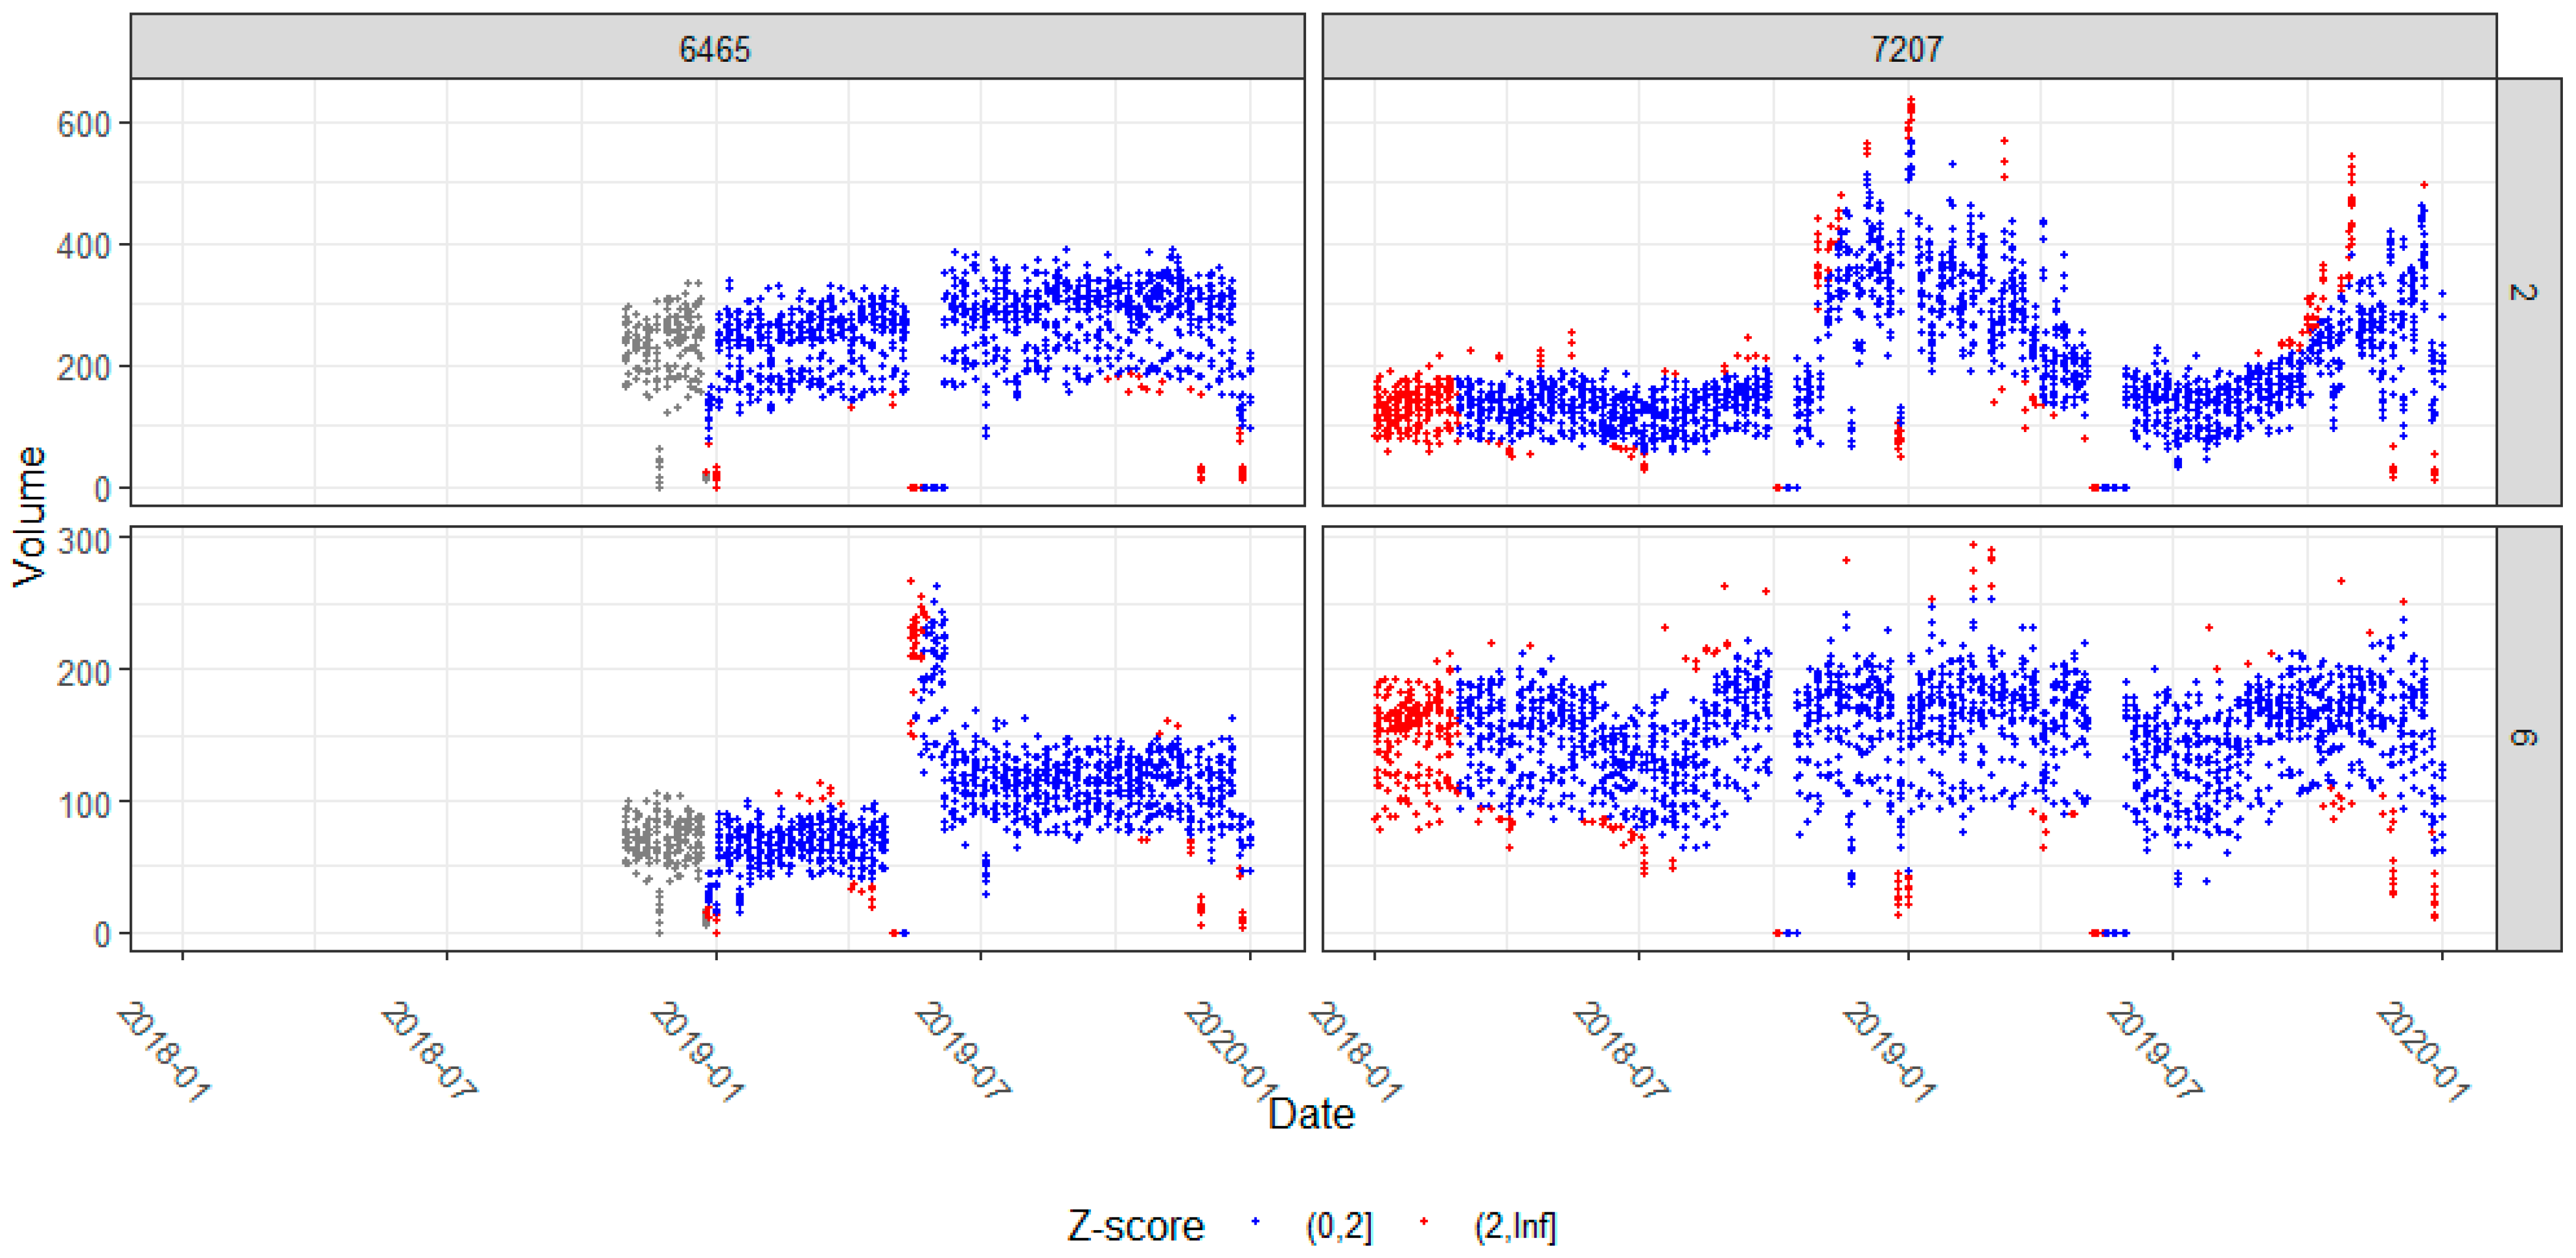Click 2019-01 label under the 6465 panel
The image size is (2576, 1258).
tap(697, 1052)
